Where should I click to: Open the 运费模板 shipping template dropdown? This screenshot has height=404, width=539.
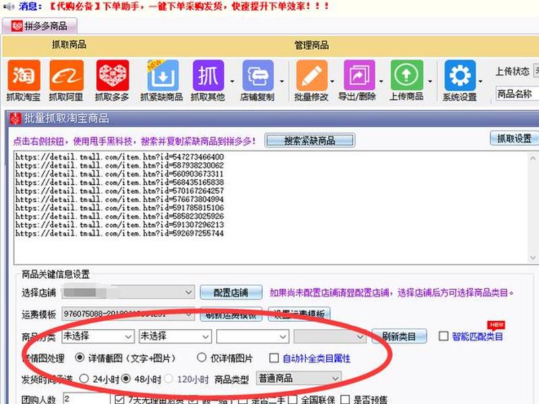pos(128,314)
